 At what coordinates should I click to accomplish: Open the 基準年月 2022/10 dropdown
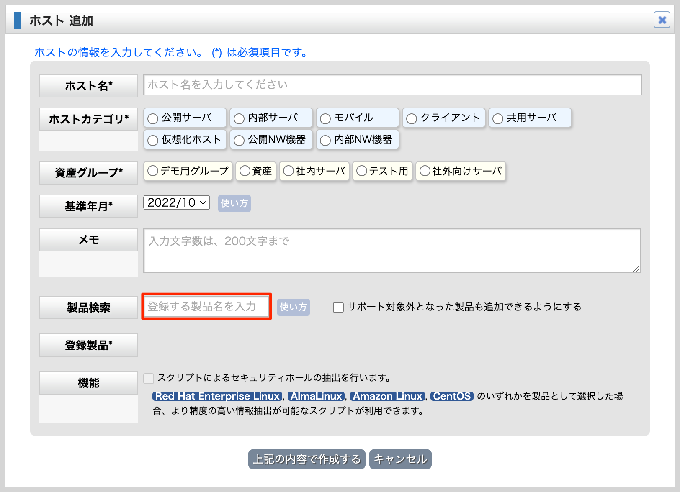pyautogui.click(x=177, y=202)
